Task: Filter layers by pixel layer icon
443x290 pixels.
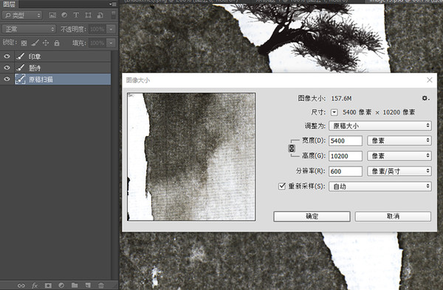Action: coord(52,15)
